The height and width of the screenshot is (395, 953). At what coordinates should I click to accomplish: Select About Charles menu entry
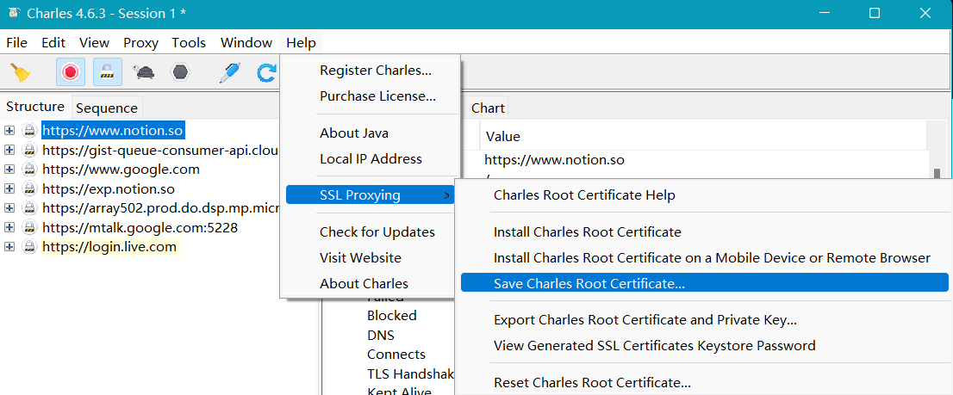(x=364, y=283)
